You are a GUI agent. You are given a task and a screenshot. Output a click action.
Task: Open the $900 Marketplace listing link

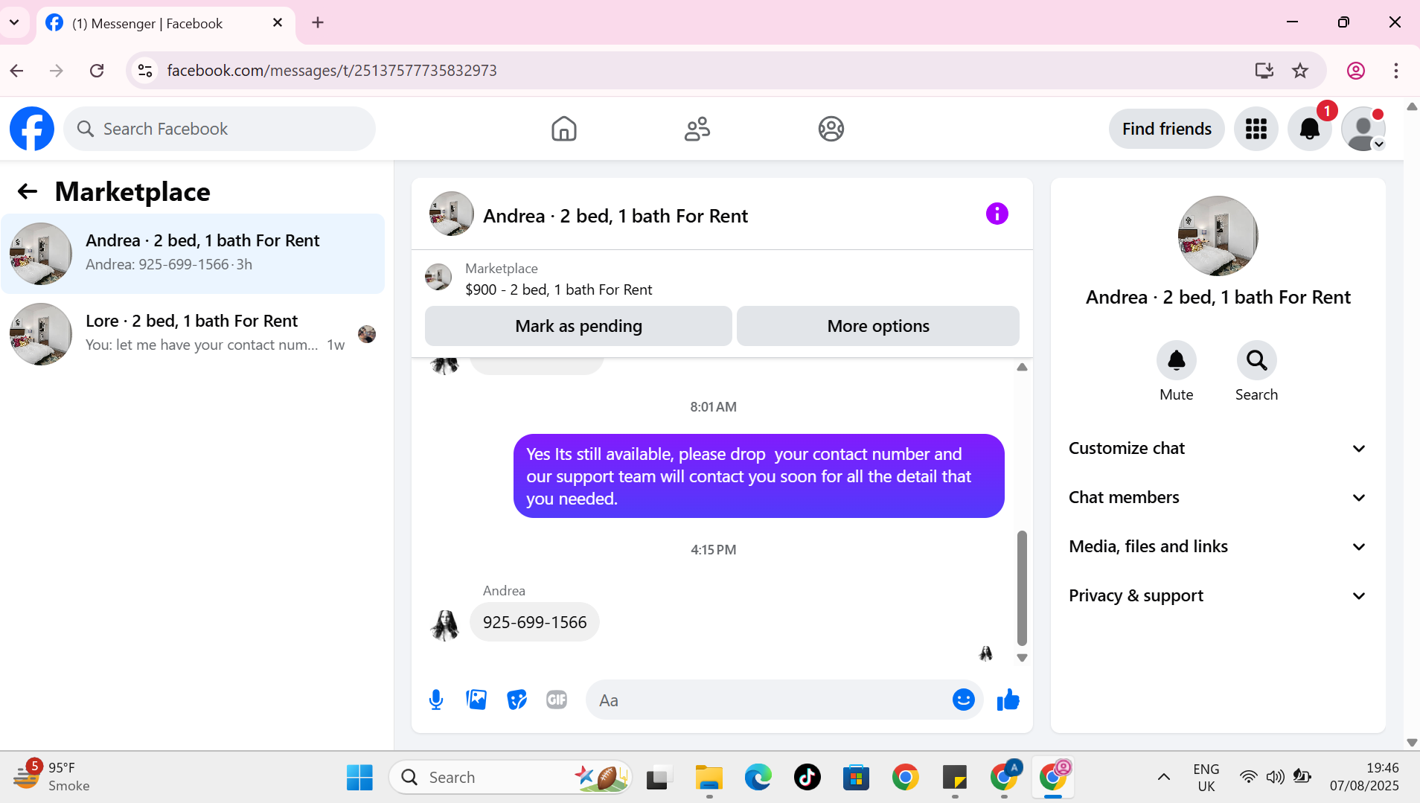pos(558,289)
